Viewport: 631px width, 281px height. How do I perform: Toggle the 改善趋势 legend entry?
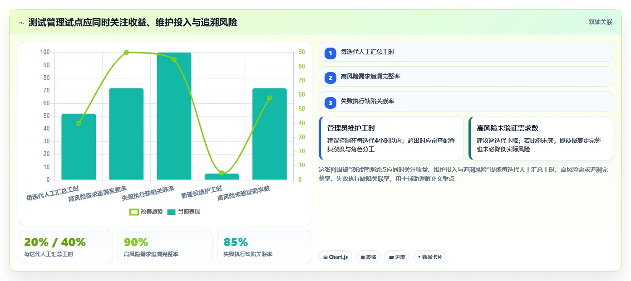point(146,212)
